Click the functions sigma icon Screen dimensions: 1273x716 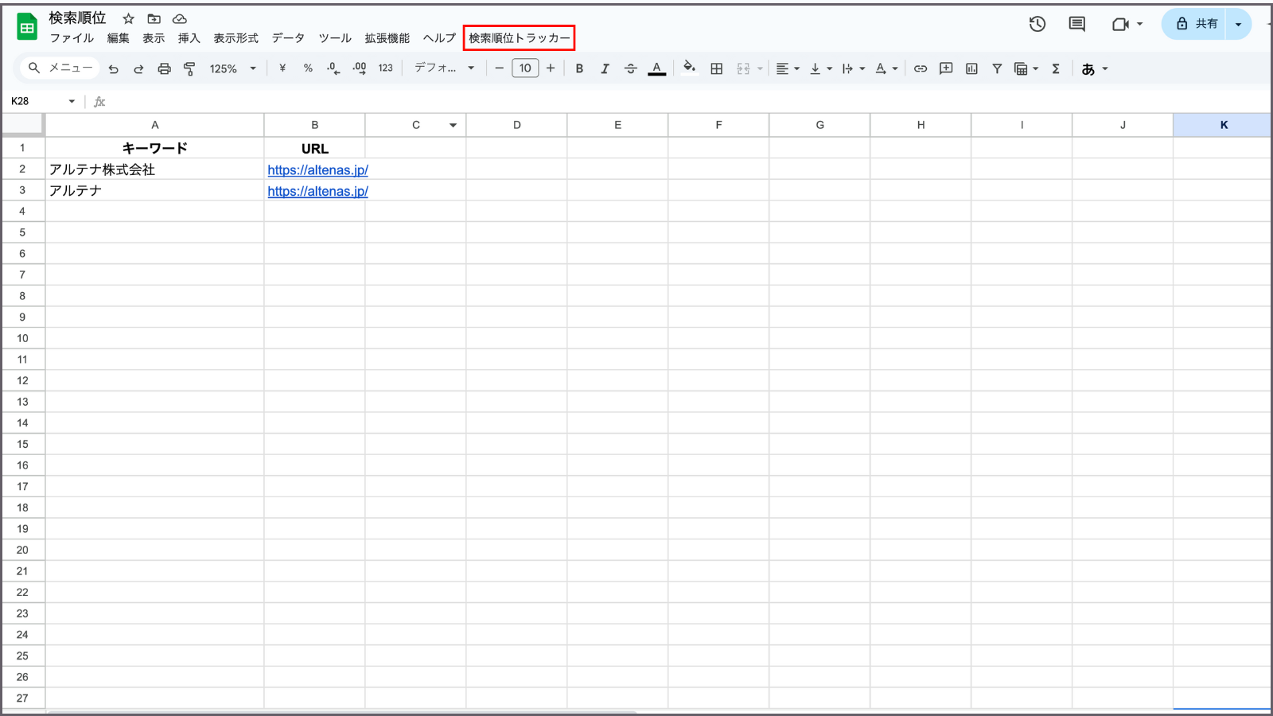point(1056,69)
